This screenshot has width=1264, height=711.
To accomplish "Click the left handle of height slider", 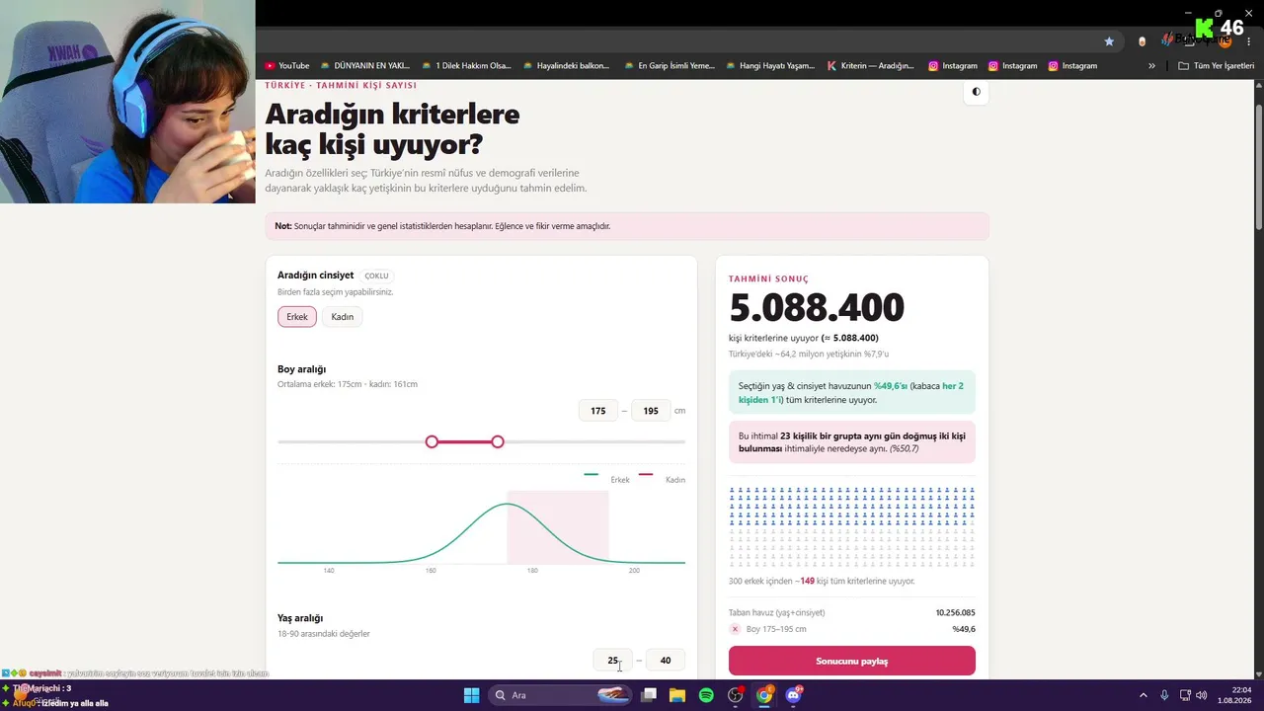I will 432,441.
